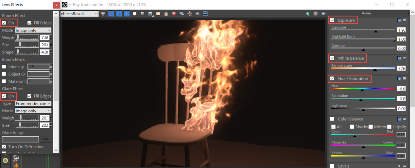This screenshot has width=415, height=168.
Task: Toggle Glare Effect Fill Edges checkbox
Action: [x=29, y=96]
